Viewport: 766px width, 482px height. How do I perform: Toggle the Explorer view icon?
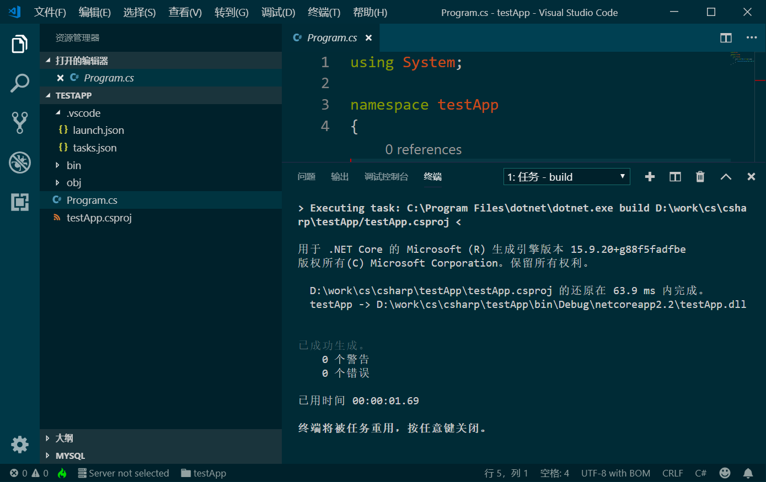(x=20, y=44)
